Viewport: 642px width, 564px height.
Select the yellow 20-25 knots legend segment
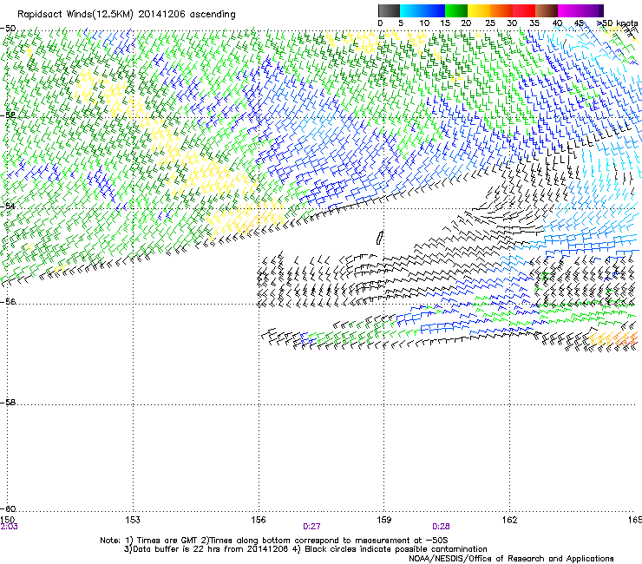pyautogui.click(x=479, y=10)
